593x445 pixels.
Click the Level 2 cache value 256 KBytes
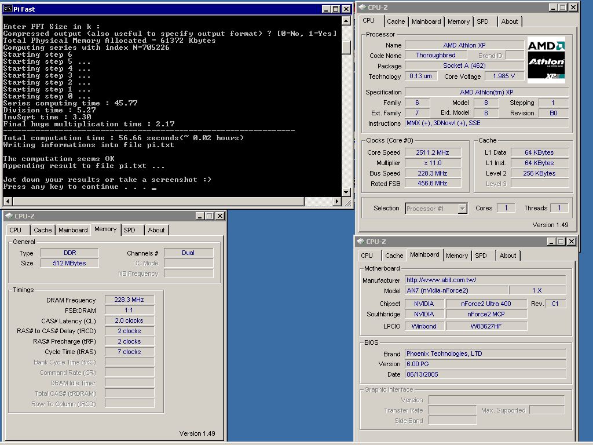point(540,173)
